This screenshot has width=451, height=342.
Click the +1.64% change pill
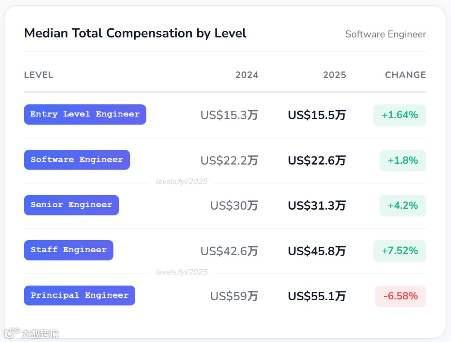[x=400, y=115]
